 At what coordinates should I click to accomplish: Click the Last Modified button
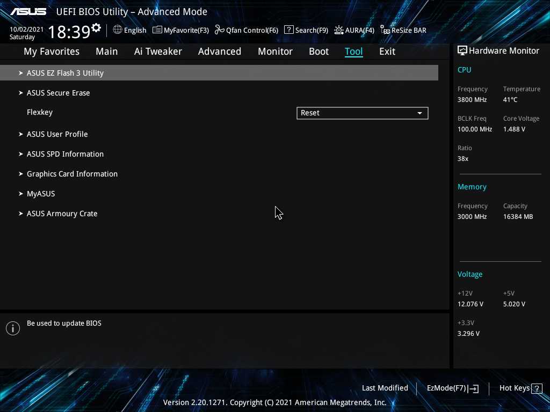pos(385,388)
